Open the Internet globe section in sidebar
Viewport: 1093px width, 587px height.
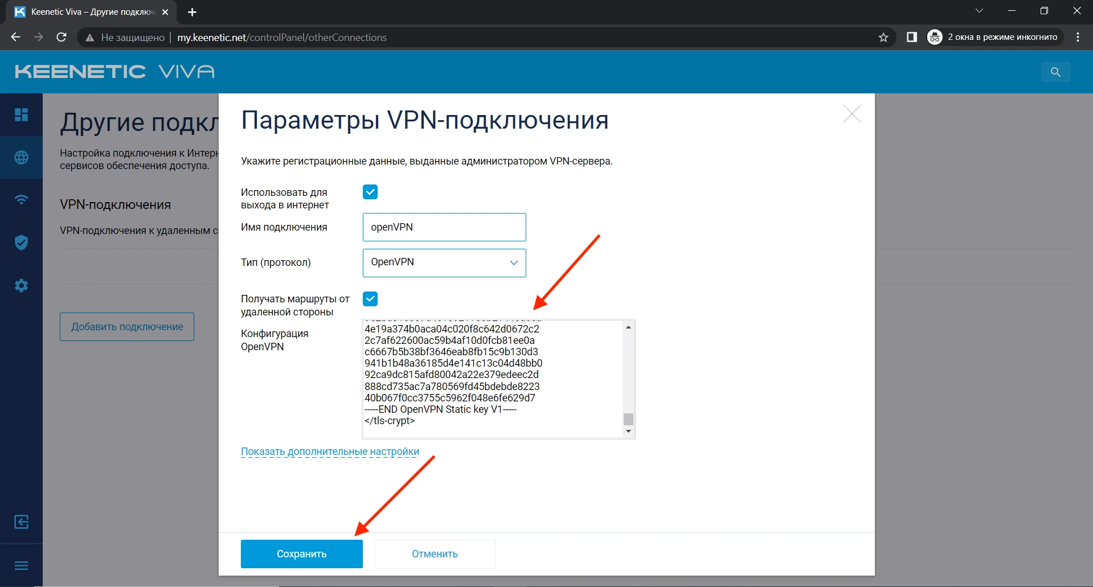[x=21, y=157]
